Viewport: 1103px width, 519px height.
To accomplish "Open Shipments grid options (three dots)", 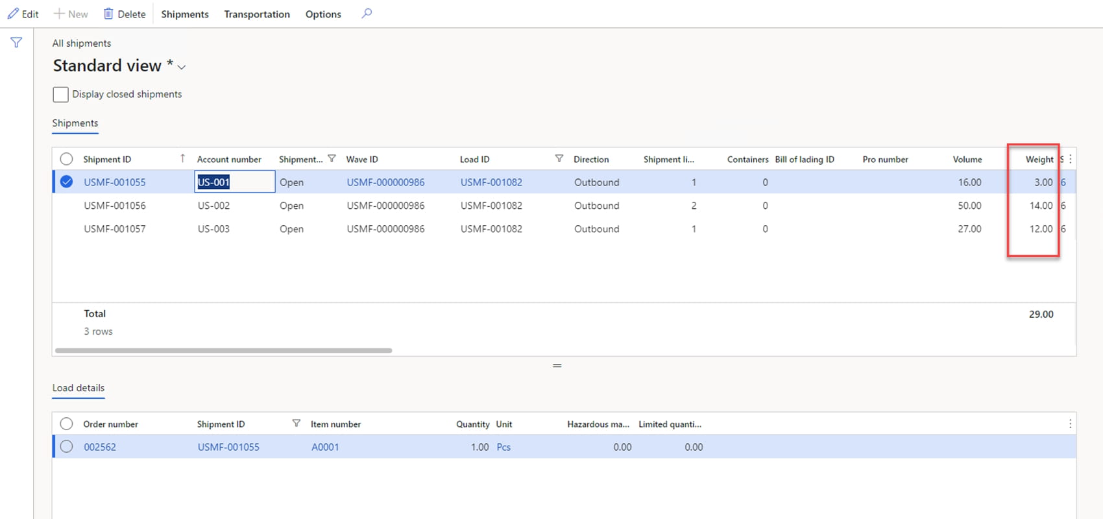I will 1070,159.
